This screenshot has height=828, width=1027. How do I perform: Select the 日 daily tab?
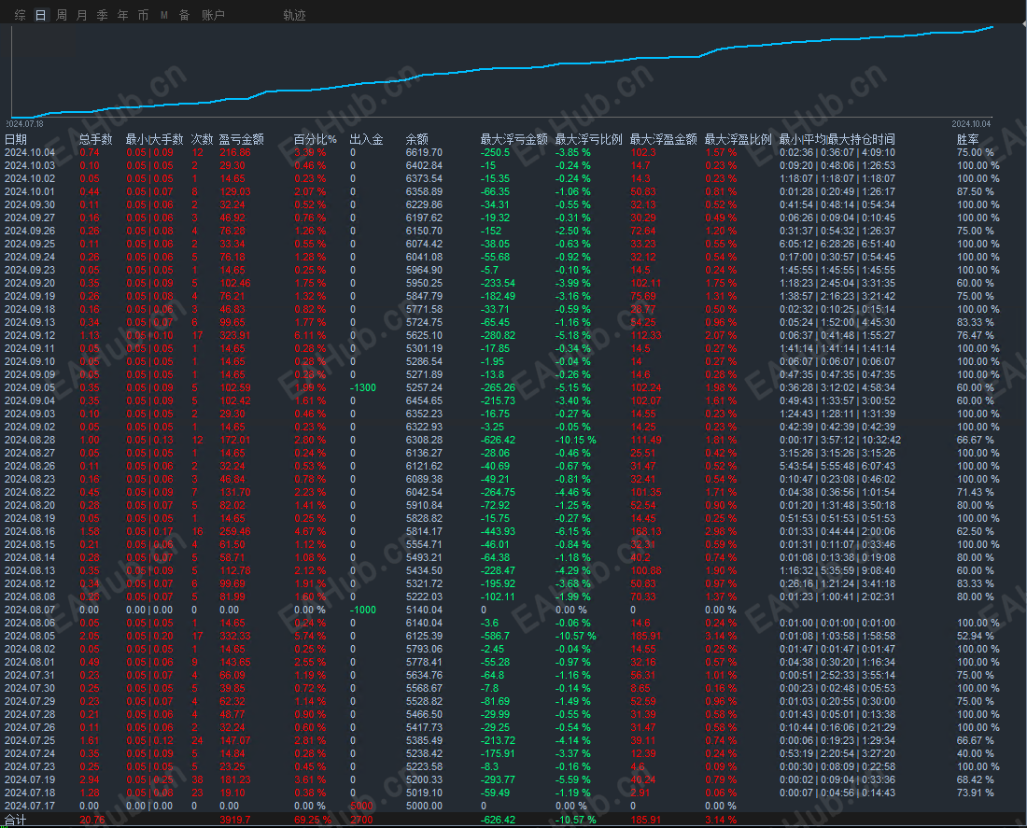click(40, 15)
